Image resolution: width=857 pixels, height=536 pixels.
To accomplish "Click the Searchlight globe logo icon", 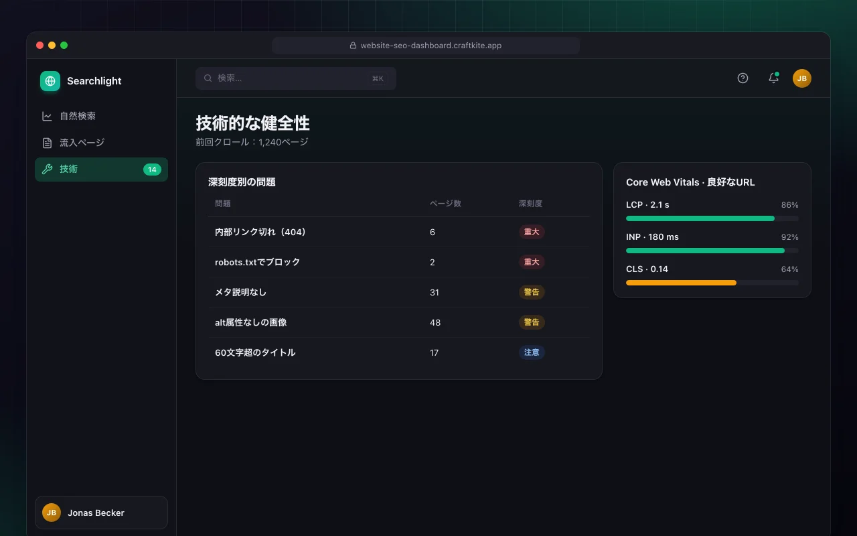I will click(50, 81).
